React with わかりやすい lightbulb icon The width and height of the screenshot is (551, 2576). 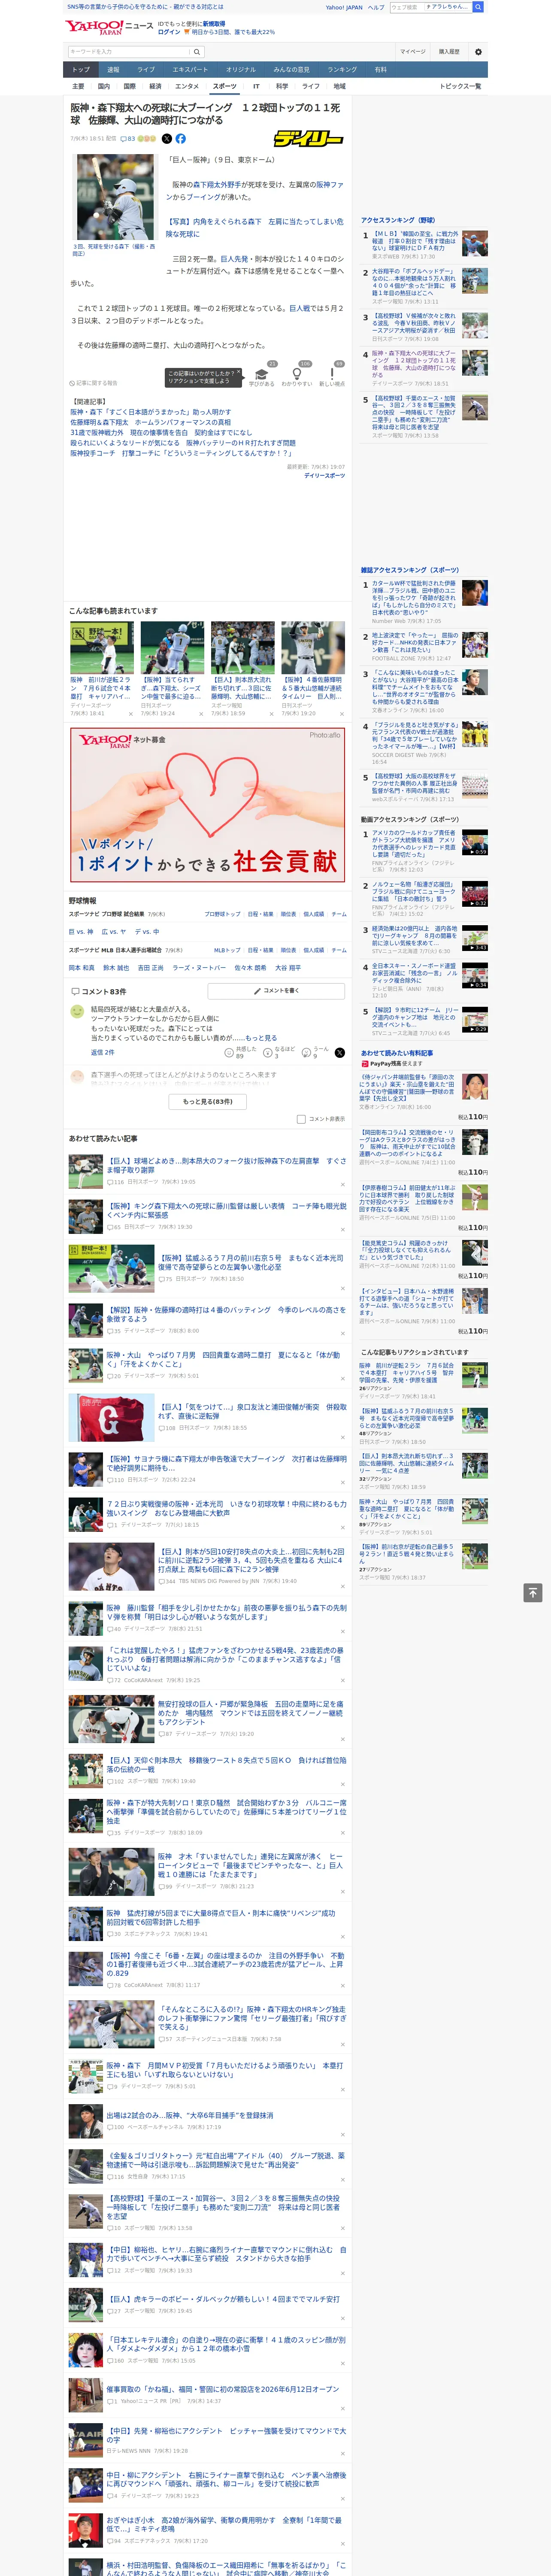296,374
